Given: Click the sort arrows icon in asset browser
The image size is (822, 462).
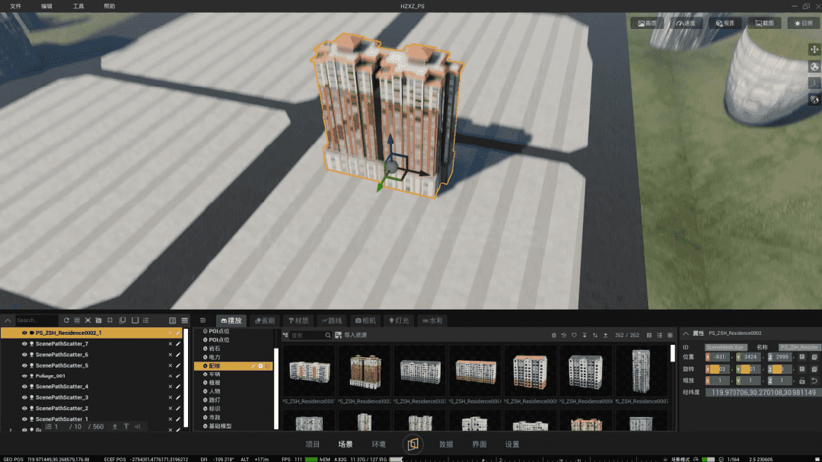Looking at the screenshot, I should [x=595, y=335].
